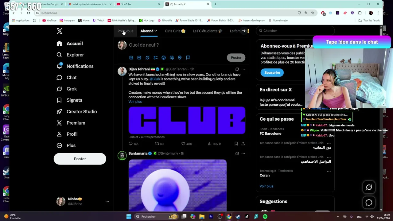Click the Grok icon in composer toolbar

147,58
